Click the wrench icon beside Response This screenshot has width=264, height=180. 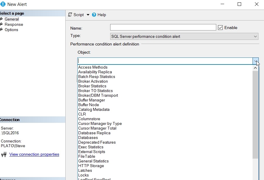1,24
